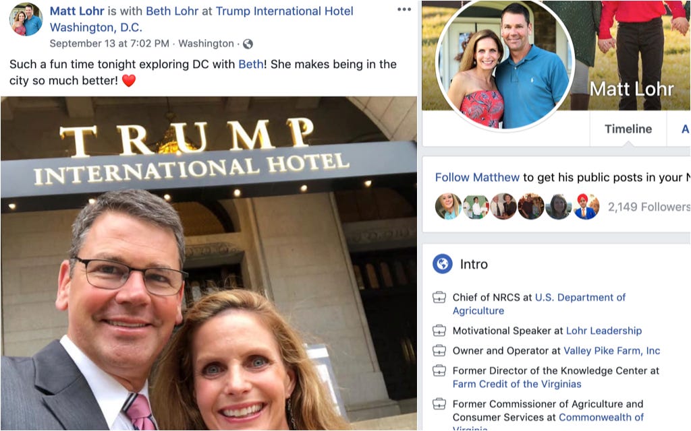Image resolution: width=691 pixels, height=431 pixels.
Task: Click the public globe privacy icon
Action: coord(248,44)
